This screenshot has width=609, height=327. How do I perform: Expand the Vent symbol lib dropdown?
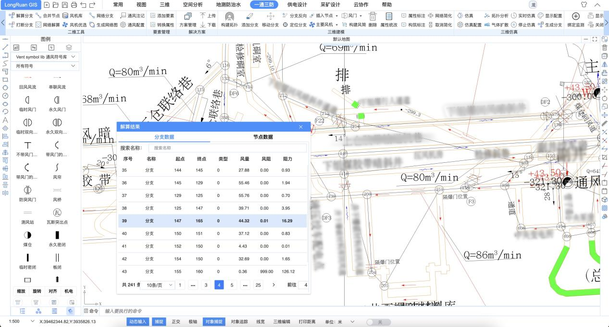point(45,57)
